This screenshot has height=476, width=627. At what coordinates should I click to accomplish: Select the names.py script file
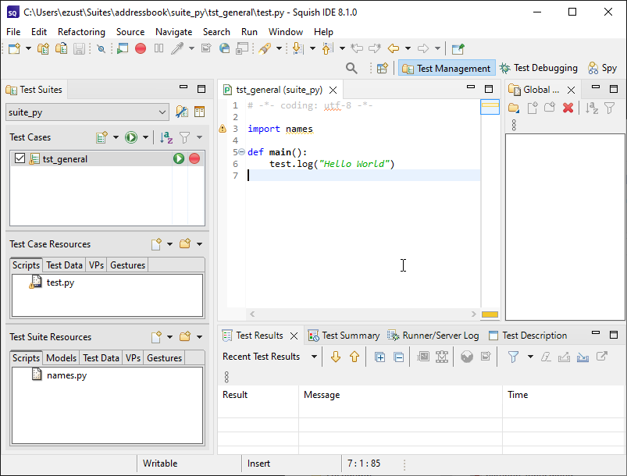[x=66, y=375]
